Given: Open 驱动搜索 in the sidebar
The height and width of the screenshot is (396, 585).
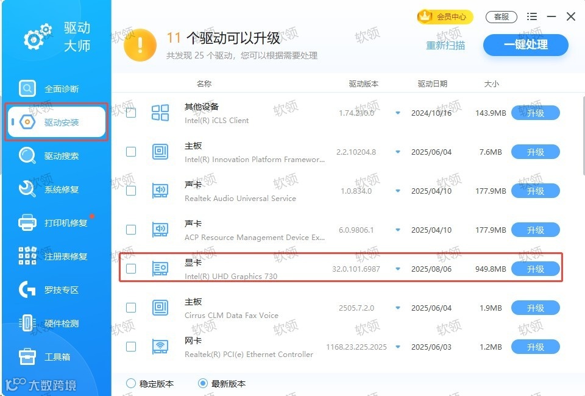Looking at the screenshot, I should 56,156.
